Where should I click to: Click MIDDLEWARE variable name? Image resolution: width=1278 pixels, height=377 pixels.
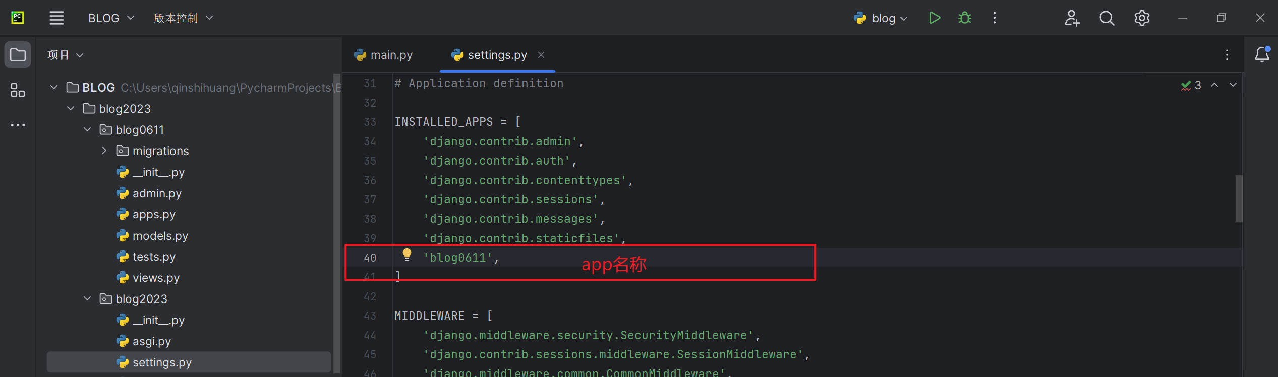click(429, 316)
